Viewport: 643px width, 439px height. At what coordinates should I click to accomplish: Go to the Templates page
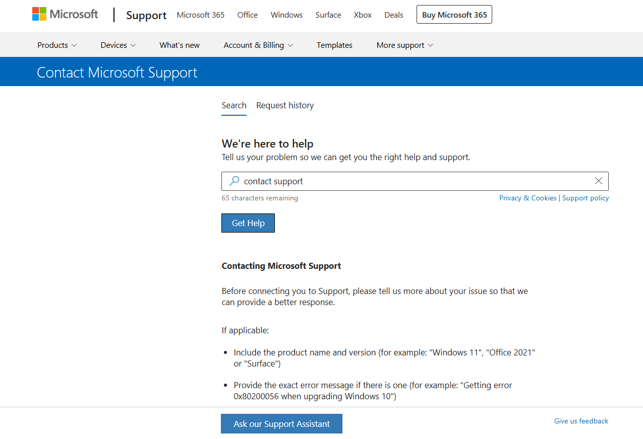pyautogui.click(x=334, y=45)
